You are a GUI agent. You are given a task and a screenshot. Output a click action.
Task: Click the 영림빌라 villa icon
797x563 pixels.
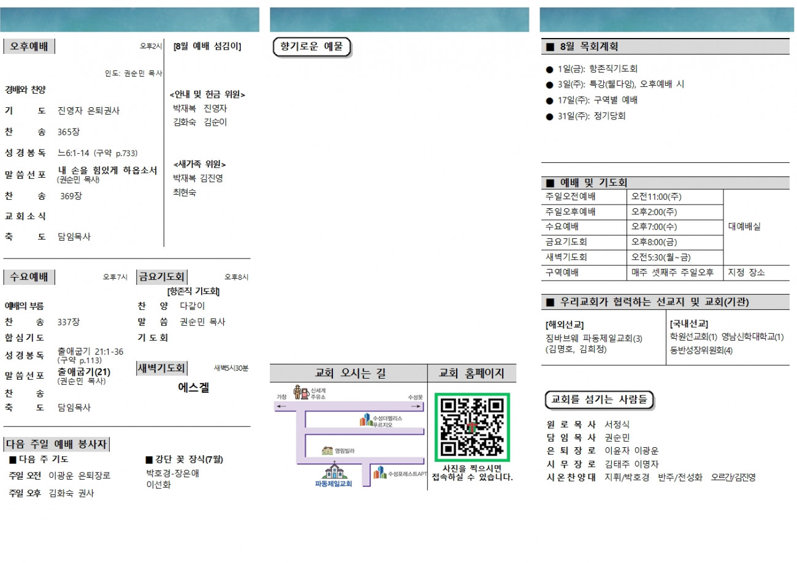[327, 451]
